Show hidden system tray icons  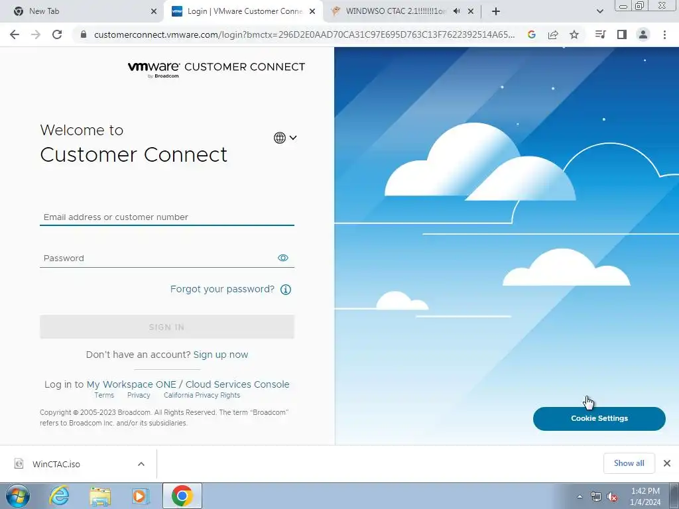pos(580,497)
